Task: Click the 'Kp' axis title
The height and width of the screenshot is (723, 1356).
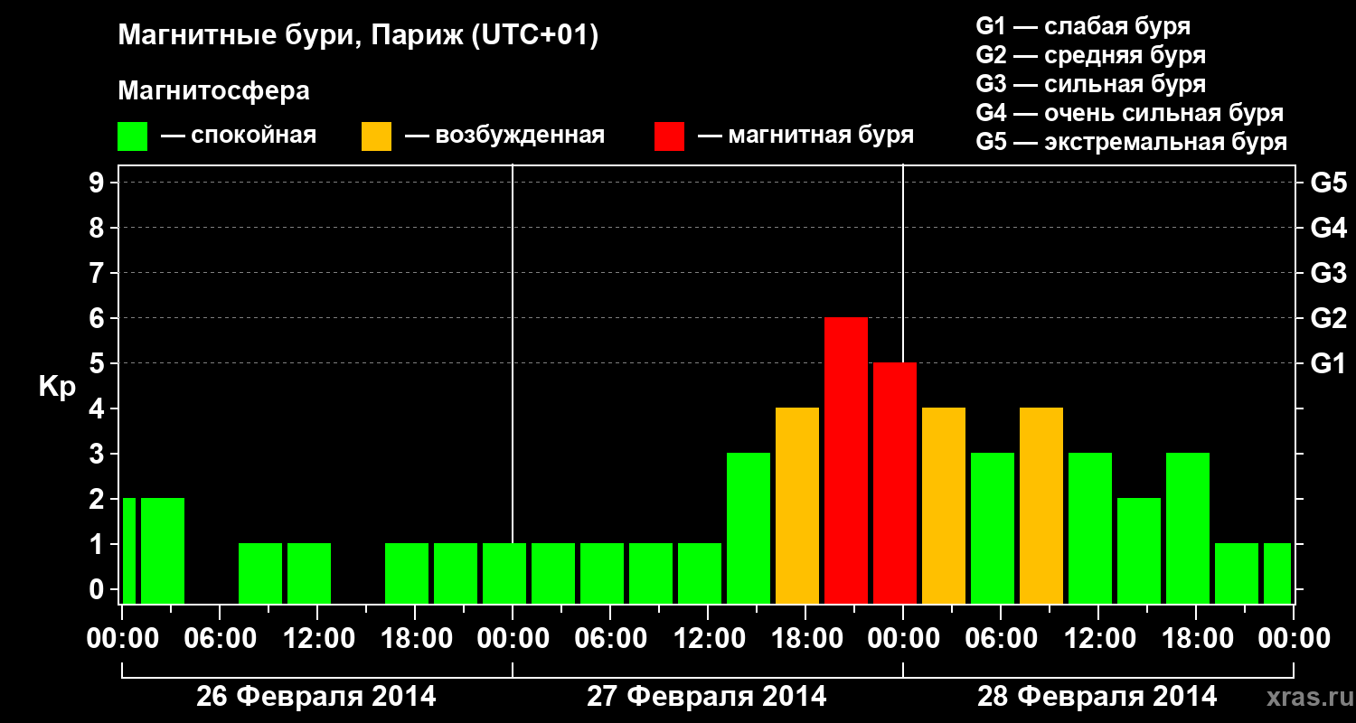Action: coord(57,388)
